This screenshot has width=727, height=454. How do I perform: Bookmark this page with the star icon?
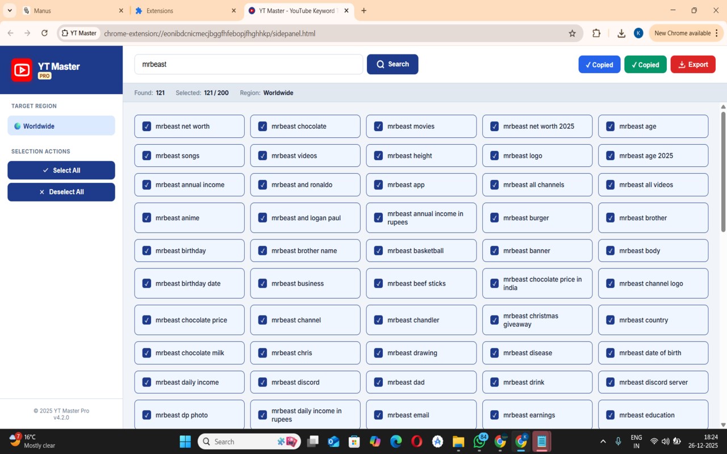572,33
